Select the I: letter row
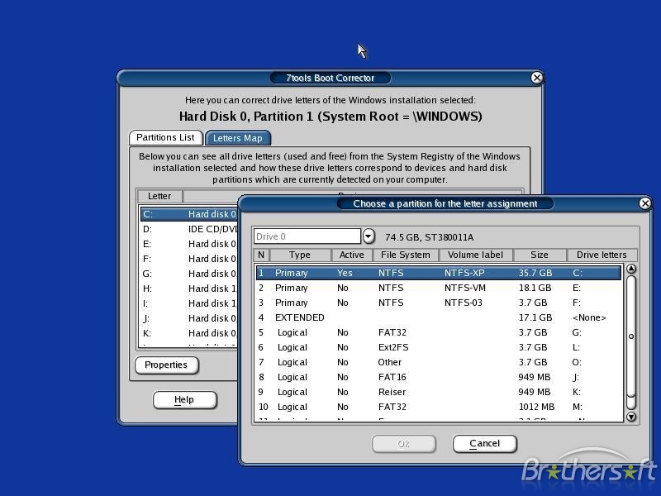Viewport: 661px width, 496px height. tap(189, 303)
